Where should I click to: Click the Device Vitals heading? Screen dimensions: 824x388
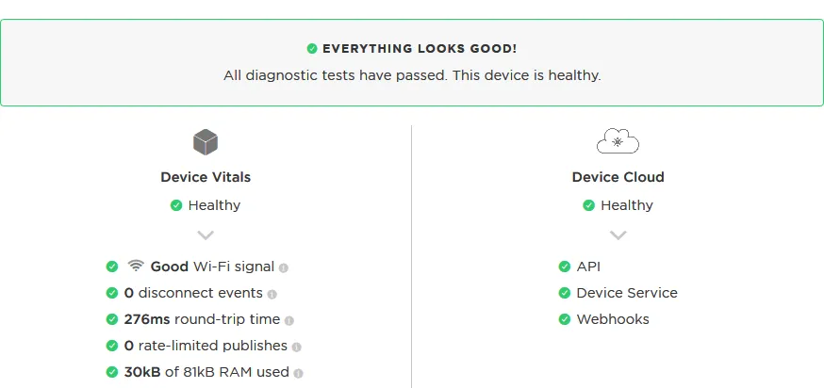coord(206,177)
